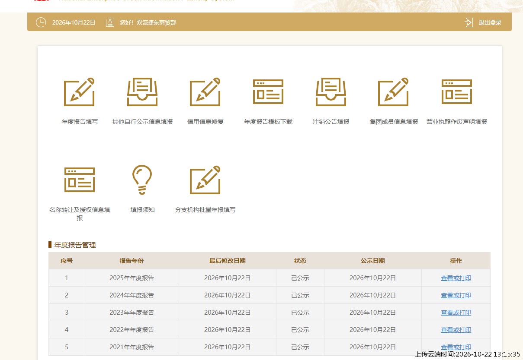
Task: Open the 注销公告填报 tray icon
Action: click(x=331, y=92)
